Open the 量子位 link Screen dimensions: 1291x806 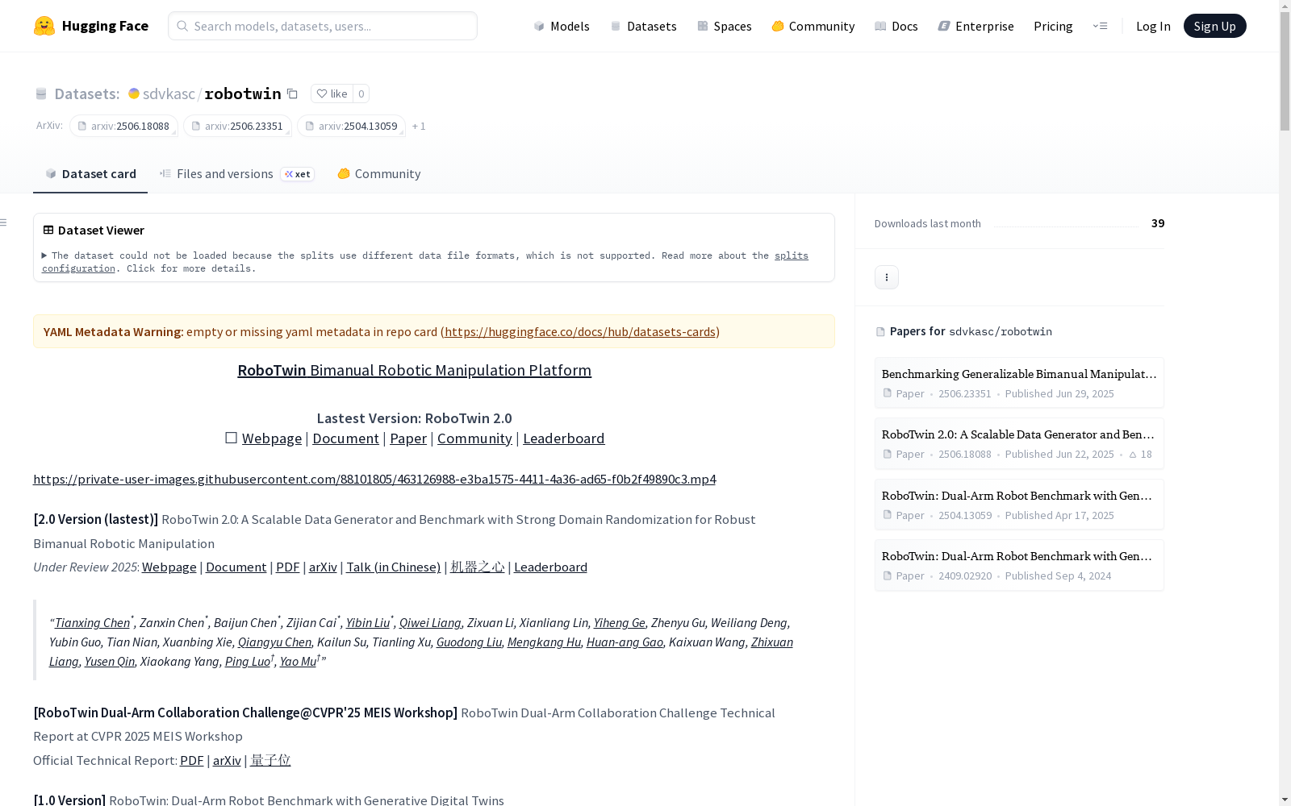tap(270, 761)
